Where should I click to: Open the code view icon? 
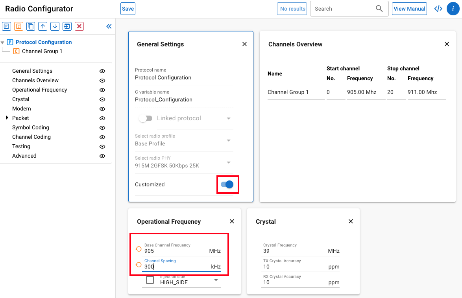(438, 9)
